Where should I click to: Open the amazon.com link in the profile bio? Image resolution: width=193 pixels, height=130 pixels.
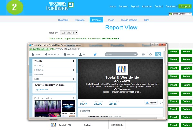click(126, 92)
